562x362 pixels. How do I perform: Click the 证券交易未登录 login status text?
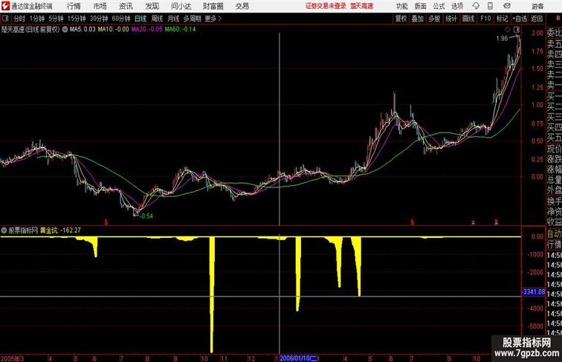[x=326, y=6]
